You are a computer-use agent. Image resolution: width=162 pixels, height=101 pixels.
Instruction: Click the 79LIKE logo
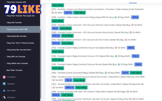coord(23,9)
